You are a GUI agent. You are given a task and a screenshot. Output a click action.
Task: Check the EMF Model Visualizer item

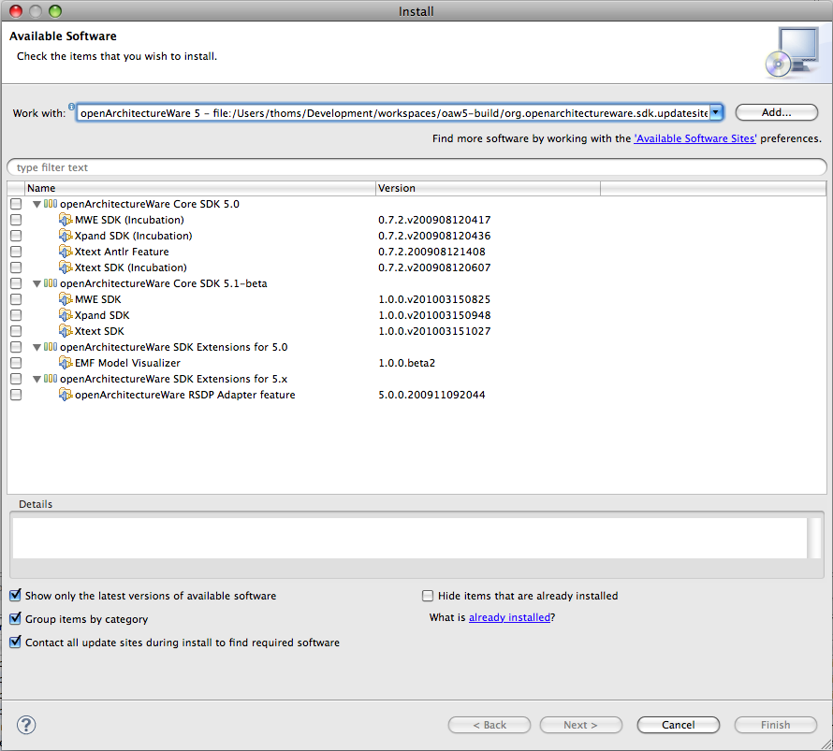(x=16, y=363)
